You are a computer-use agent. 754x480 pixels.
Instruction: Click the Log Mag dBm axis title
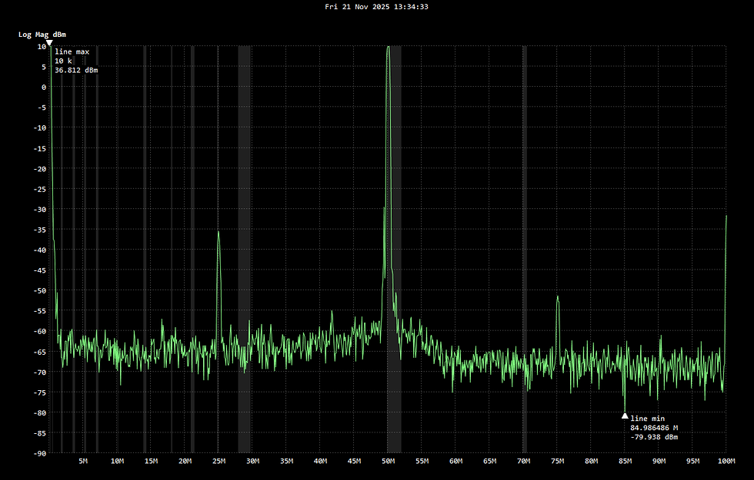42,35
